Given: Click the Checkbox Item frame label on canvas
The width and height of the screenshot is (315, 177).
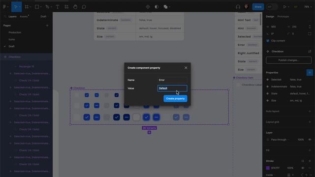Looking at the screenshot, I should 245,78.
